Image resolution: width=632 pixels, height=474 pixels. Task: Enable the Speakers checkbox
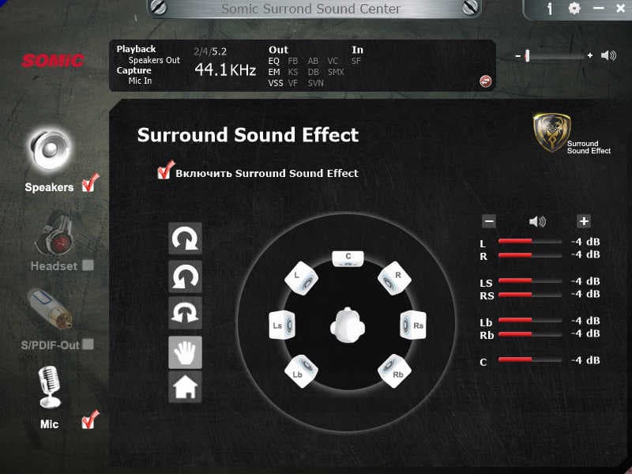point(90,183)
